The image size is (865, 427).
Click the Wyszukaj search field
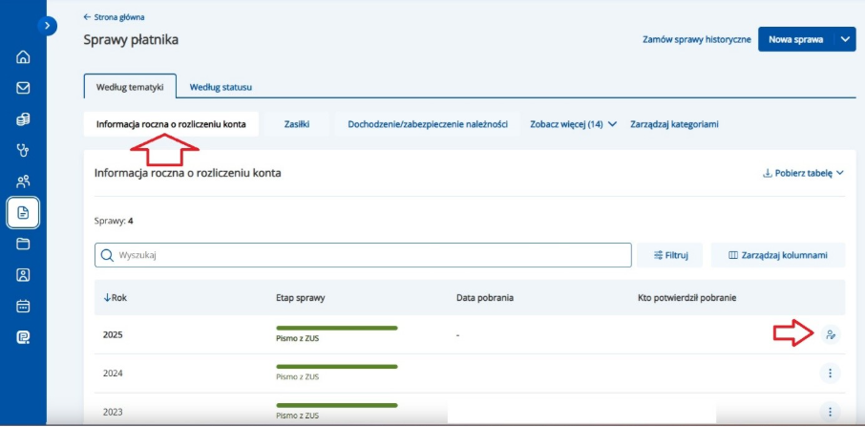coord(363,255)
